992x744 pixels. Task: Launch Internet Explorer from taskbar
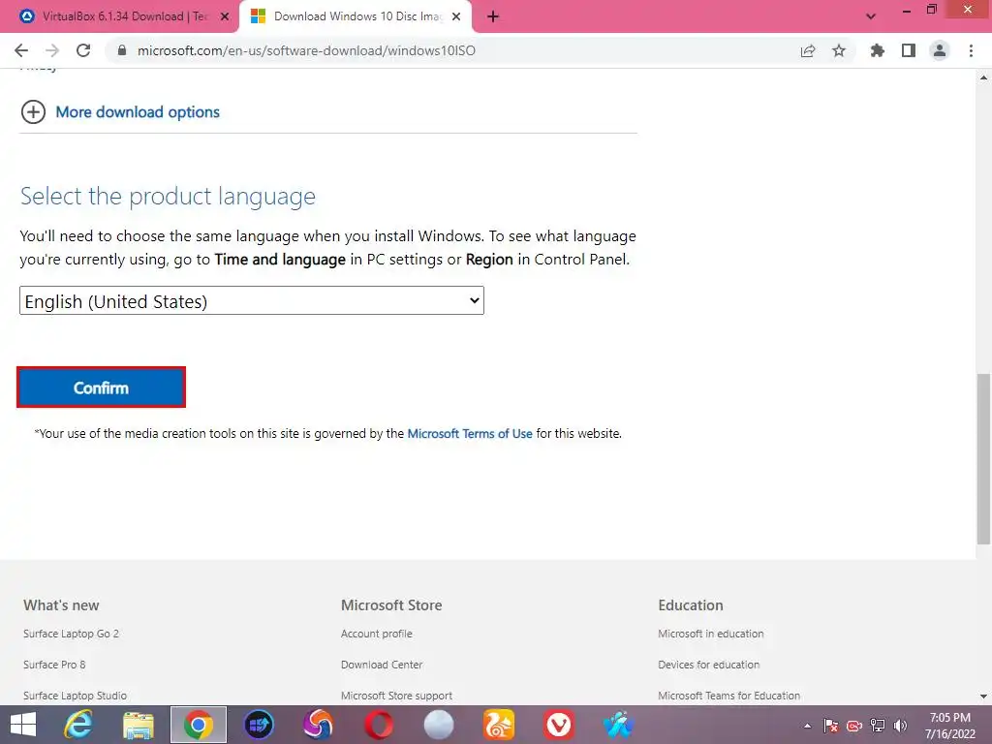point(78,725)
